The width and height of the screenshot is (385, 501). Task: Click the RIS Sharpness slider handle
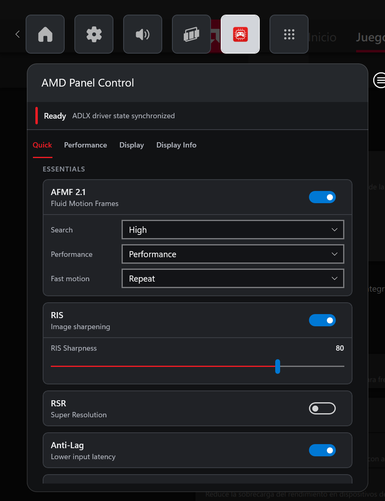tap(278, 366)
